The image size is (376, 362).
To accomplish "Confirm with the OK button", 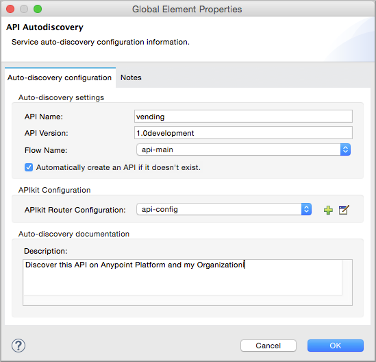I will tap(336, 346).
